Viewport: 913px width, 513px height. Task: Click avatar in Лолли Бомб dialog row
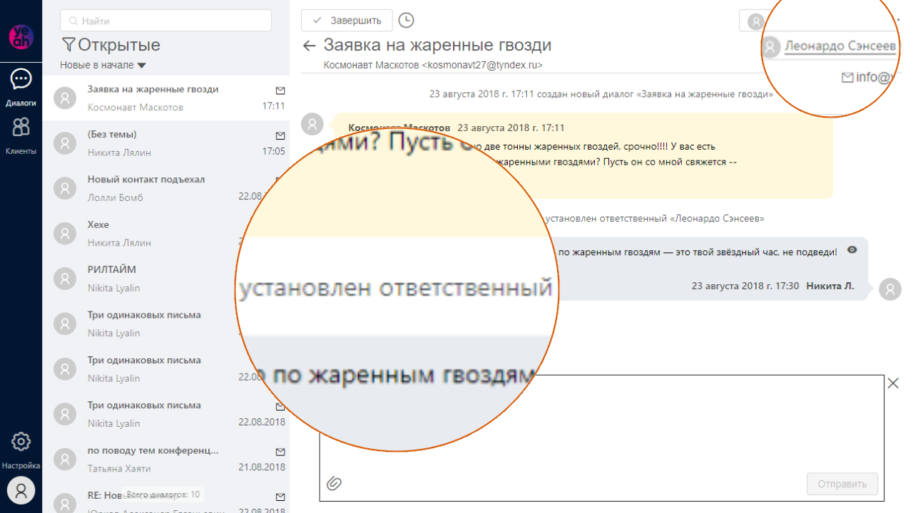(65, 189)
